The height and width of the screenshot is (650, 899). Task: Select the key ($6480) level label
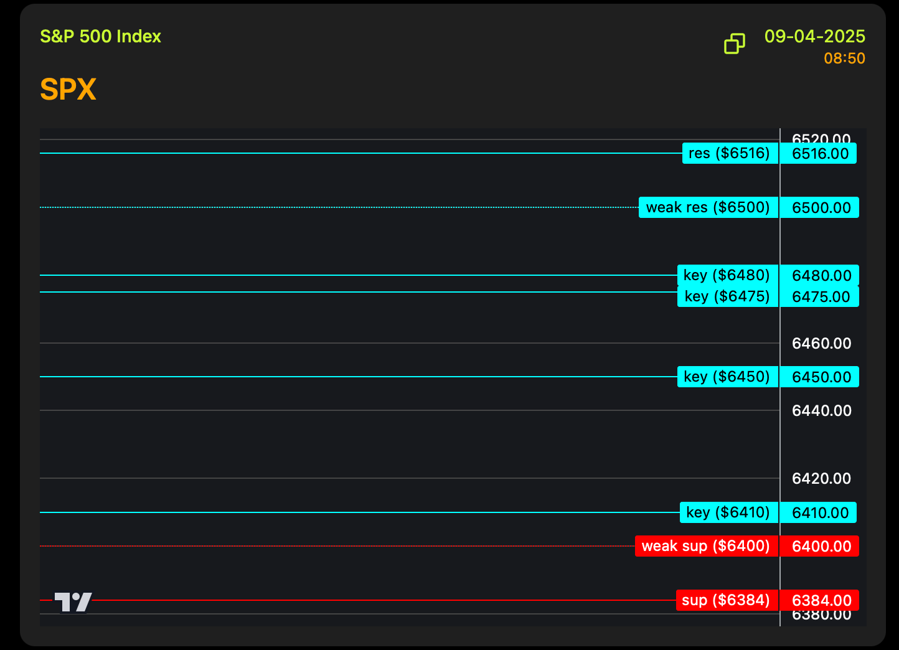pos(727,275)
